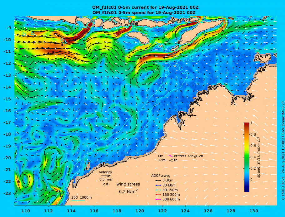Click the magenta 300-600m ADCP arrow symbol
Image resolution: width=285 pixels, height=217 pixels.
(158, 200)
